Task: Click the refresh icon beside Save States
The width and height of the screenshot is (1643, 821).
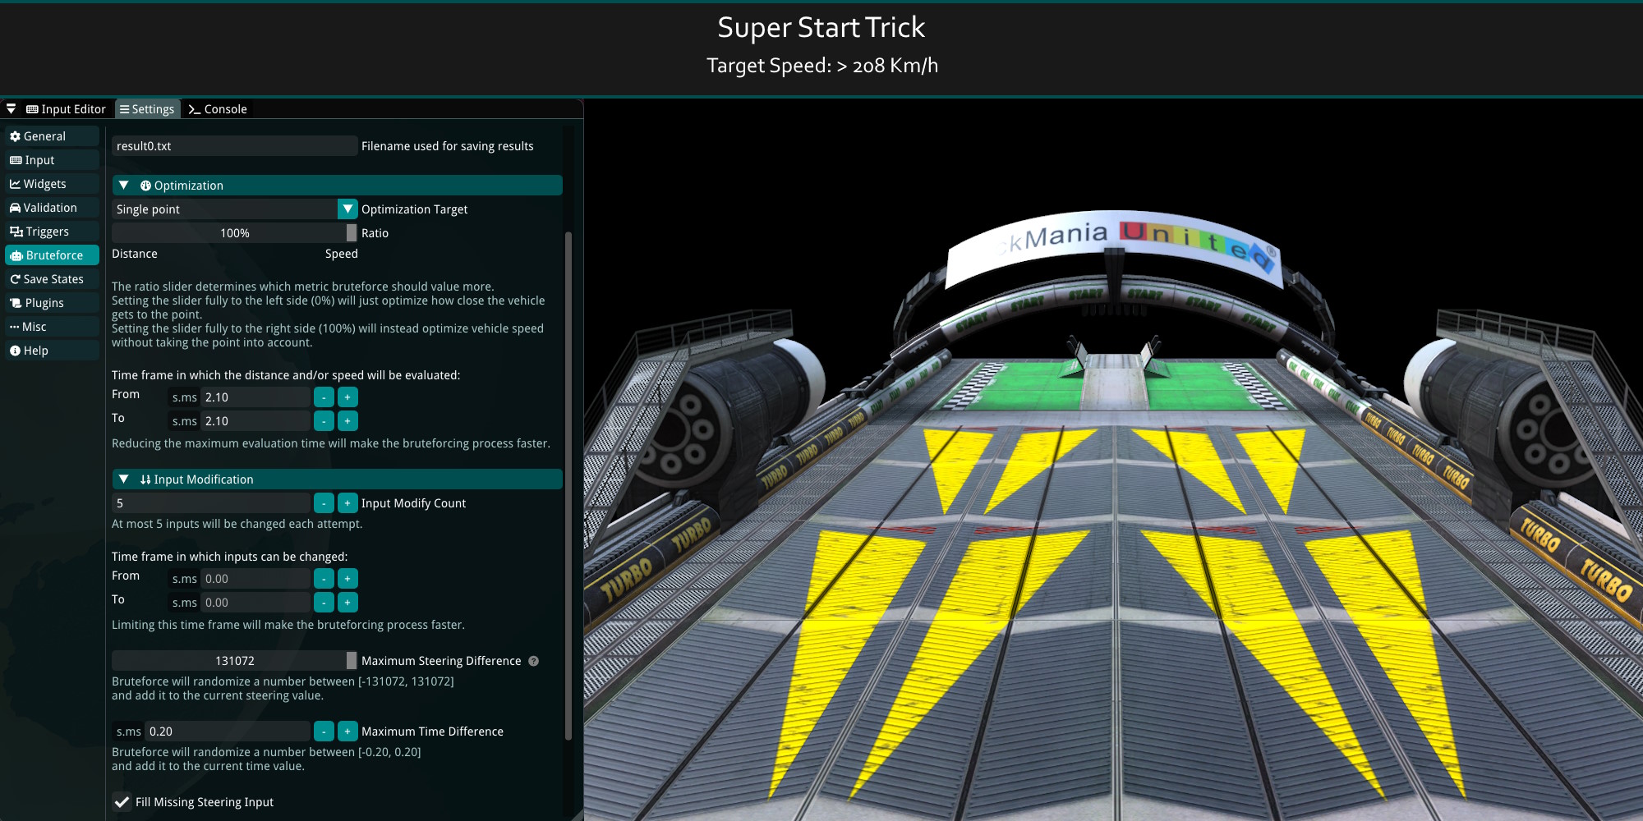Action: pos(15,279)
